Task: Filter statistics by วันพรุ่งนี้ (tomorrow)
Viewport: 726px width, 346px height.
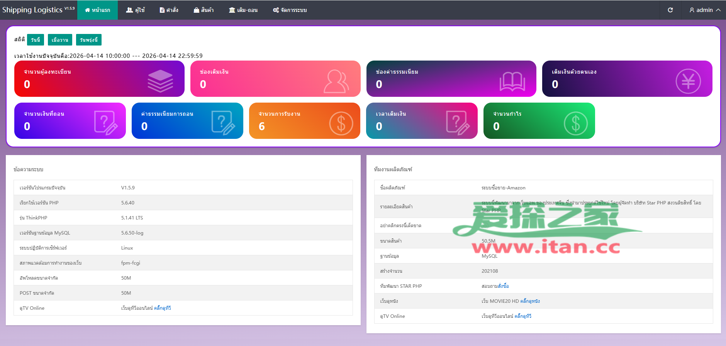Action: click(89, 40)
